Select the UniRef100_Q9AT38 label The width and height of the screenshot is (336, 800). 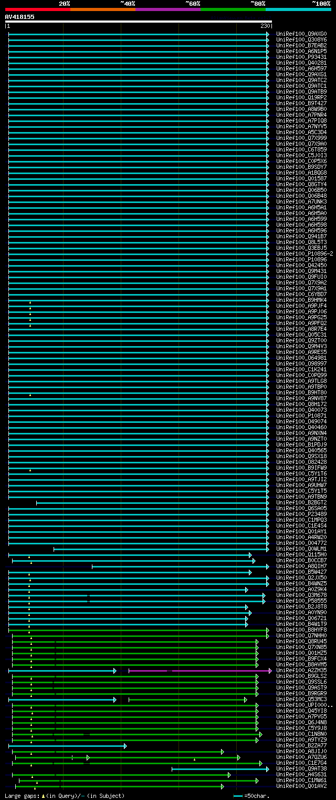[301, 769]
